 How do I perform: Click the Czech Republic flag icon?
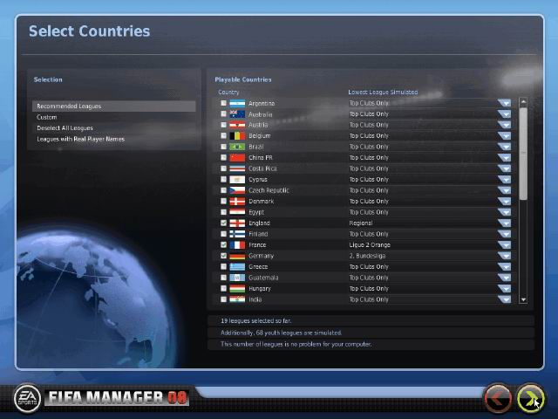pyautogui.click(x=237, y=190)
